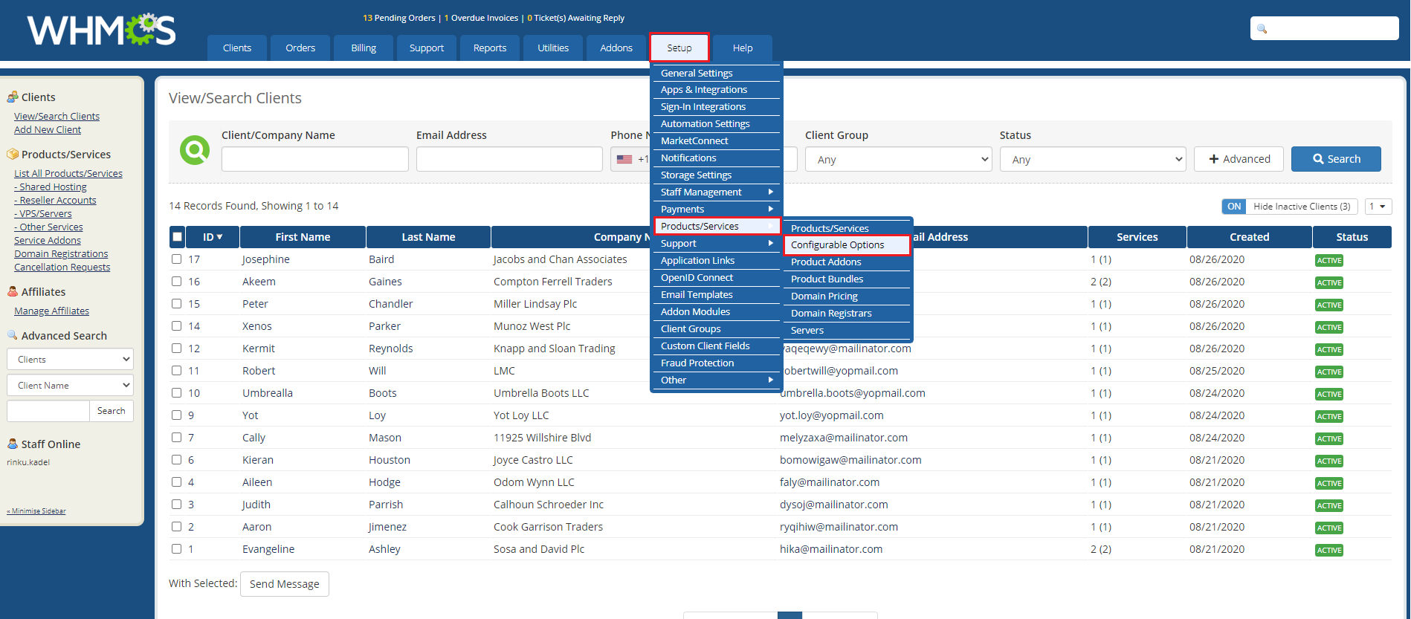
Task: Open the Cancellation Requests sidebar link
Action: [x=62, y=268]
